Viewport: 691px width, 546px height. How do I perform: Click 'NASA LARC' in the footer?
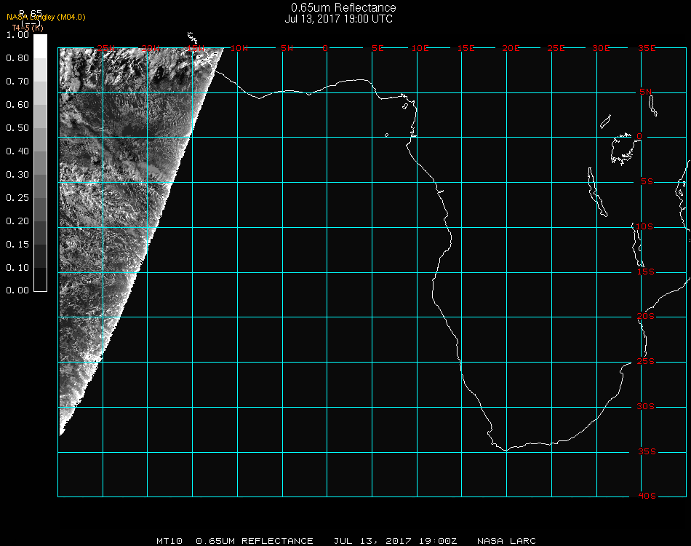pos(506,541)
